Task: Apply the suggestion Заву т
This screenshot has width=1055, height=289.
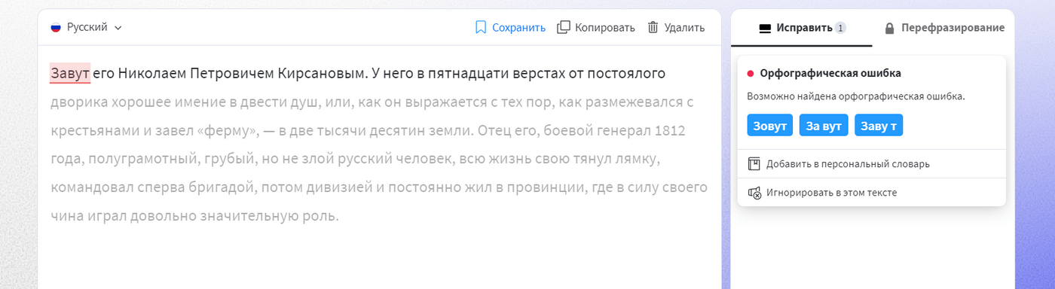Action: point(879,126)
